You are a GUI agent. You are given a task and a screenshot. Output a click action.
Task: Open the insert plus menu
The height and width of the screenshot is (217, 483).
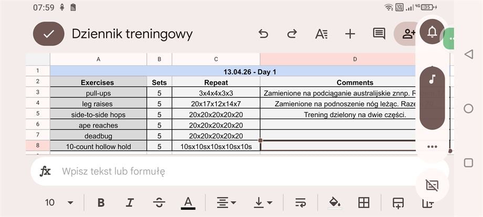350,34
